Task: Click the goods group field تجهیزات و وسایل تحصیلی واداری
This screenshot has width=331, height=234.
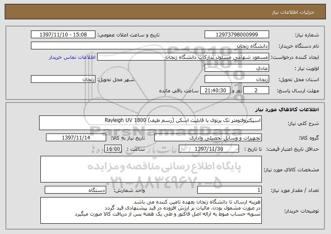Action: tap(208, 137)
